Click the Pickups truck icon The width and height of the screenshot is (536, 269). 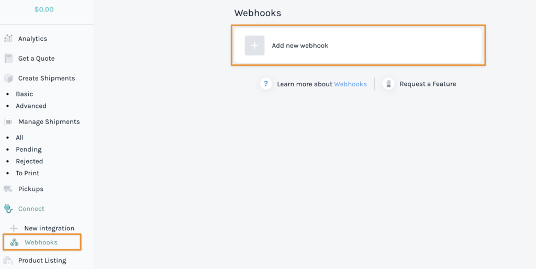(8, 189)
